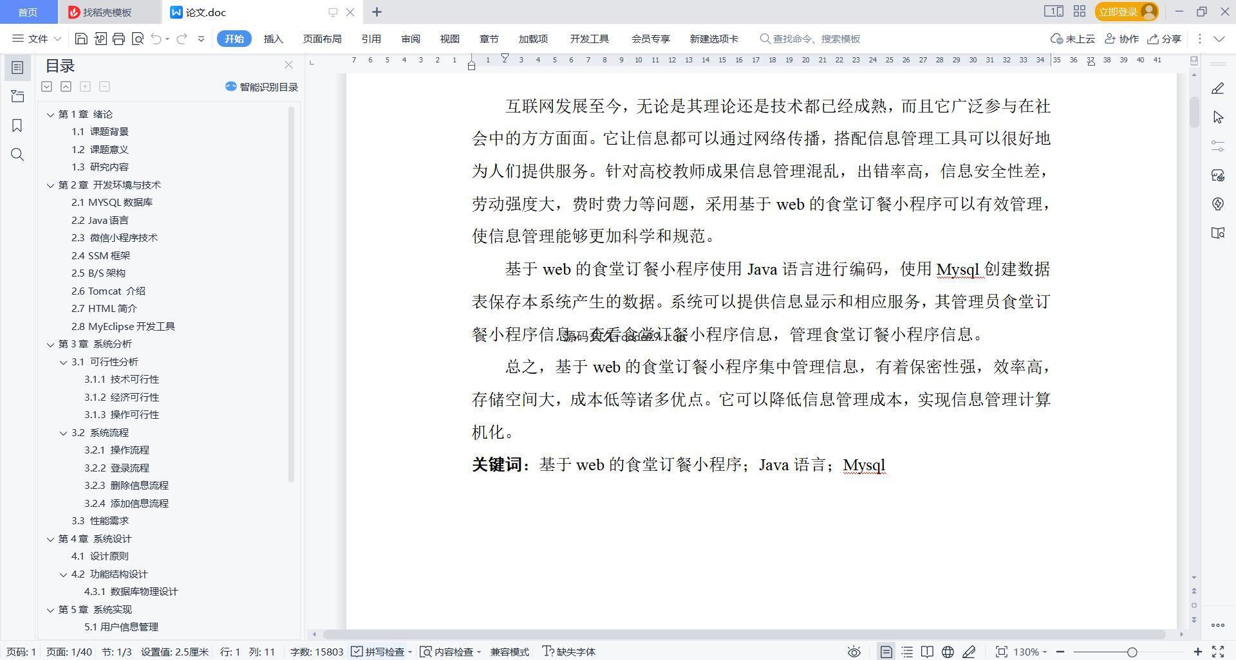
Task: Switch to web layout view icon
Action: tap(948, 652)
